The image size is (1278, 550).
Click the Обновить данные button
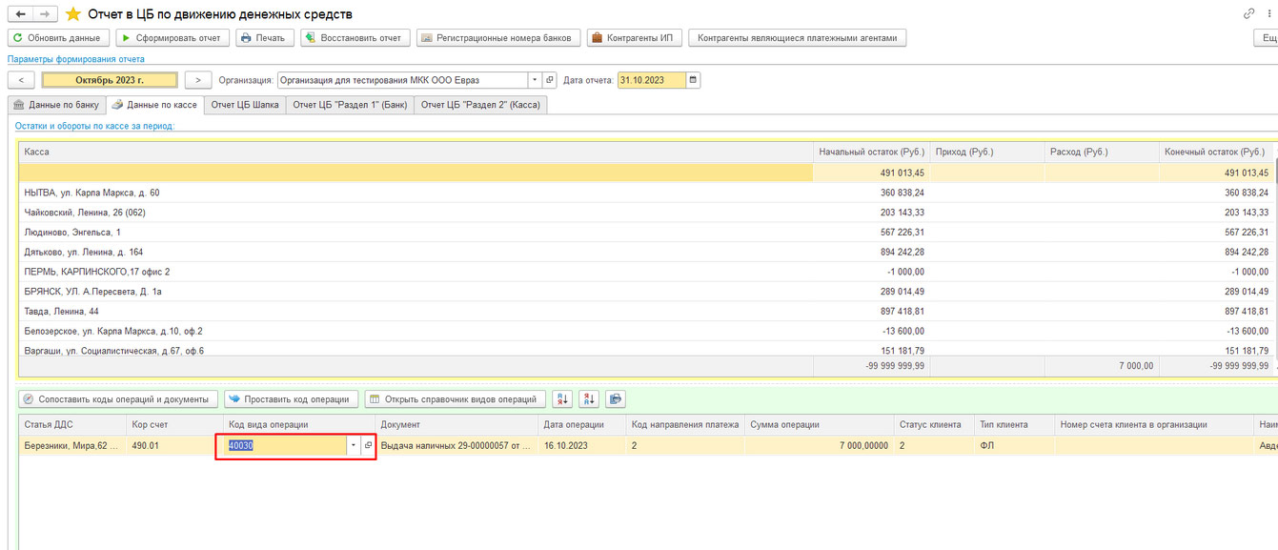point(57,38)
